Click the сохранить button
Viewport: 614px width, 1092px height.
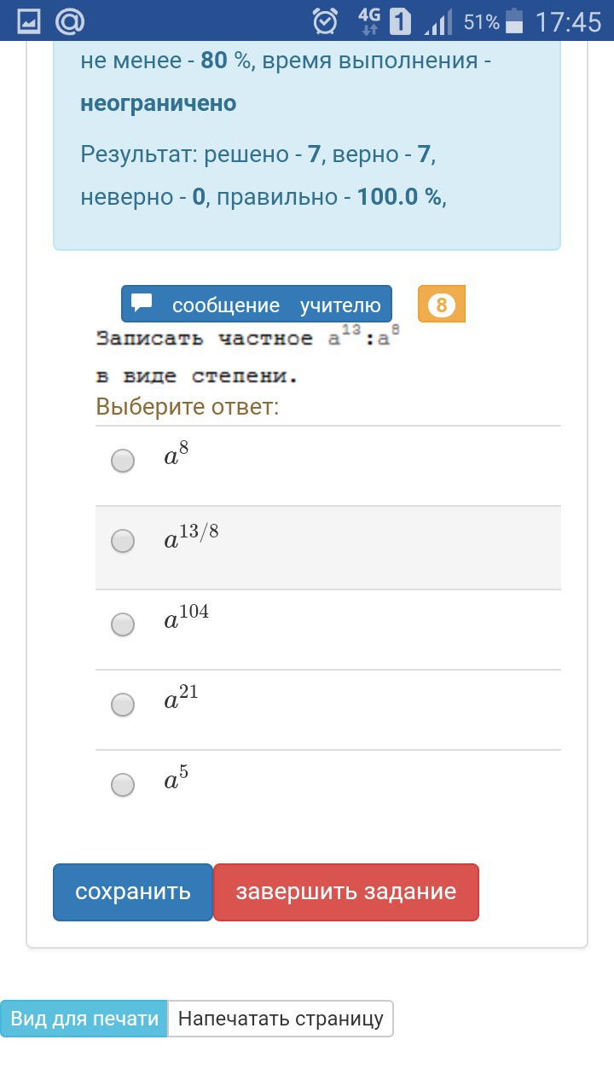click(x=132, y=892)
